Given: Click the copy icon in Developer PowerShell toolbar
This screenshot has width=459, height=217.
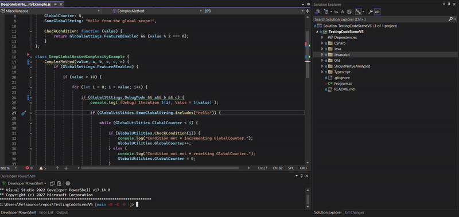Looking at the screenshot, I should 52,183.
